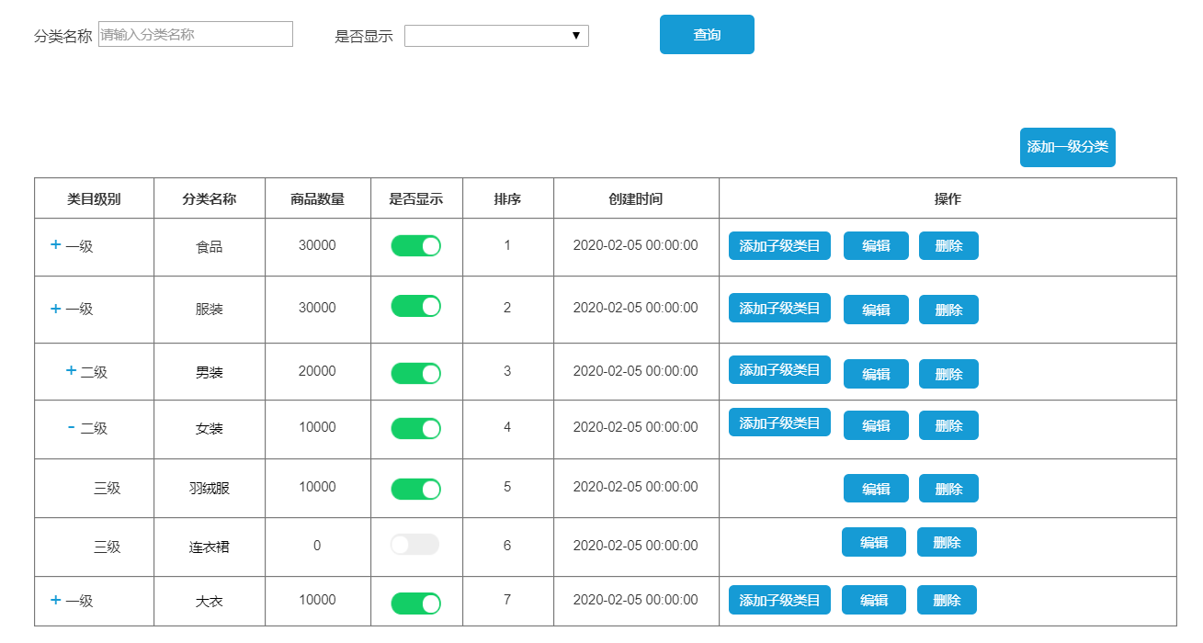Viewport: 1203px width, 643px height.
Task: Add child category under 服装
Action: tap(779, 308)
